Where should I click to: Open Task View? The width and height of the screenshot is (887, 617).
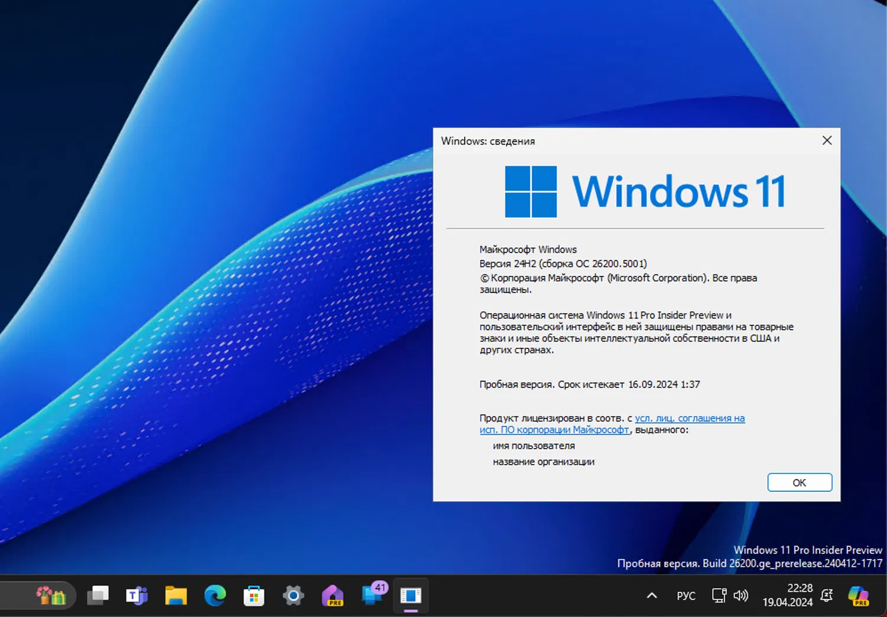click(x=98, y=595)
